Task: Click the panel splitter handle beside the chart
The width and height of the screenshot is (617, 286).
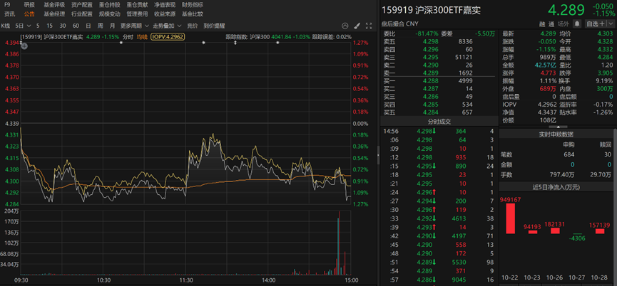Action: [378, 156]
